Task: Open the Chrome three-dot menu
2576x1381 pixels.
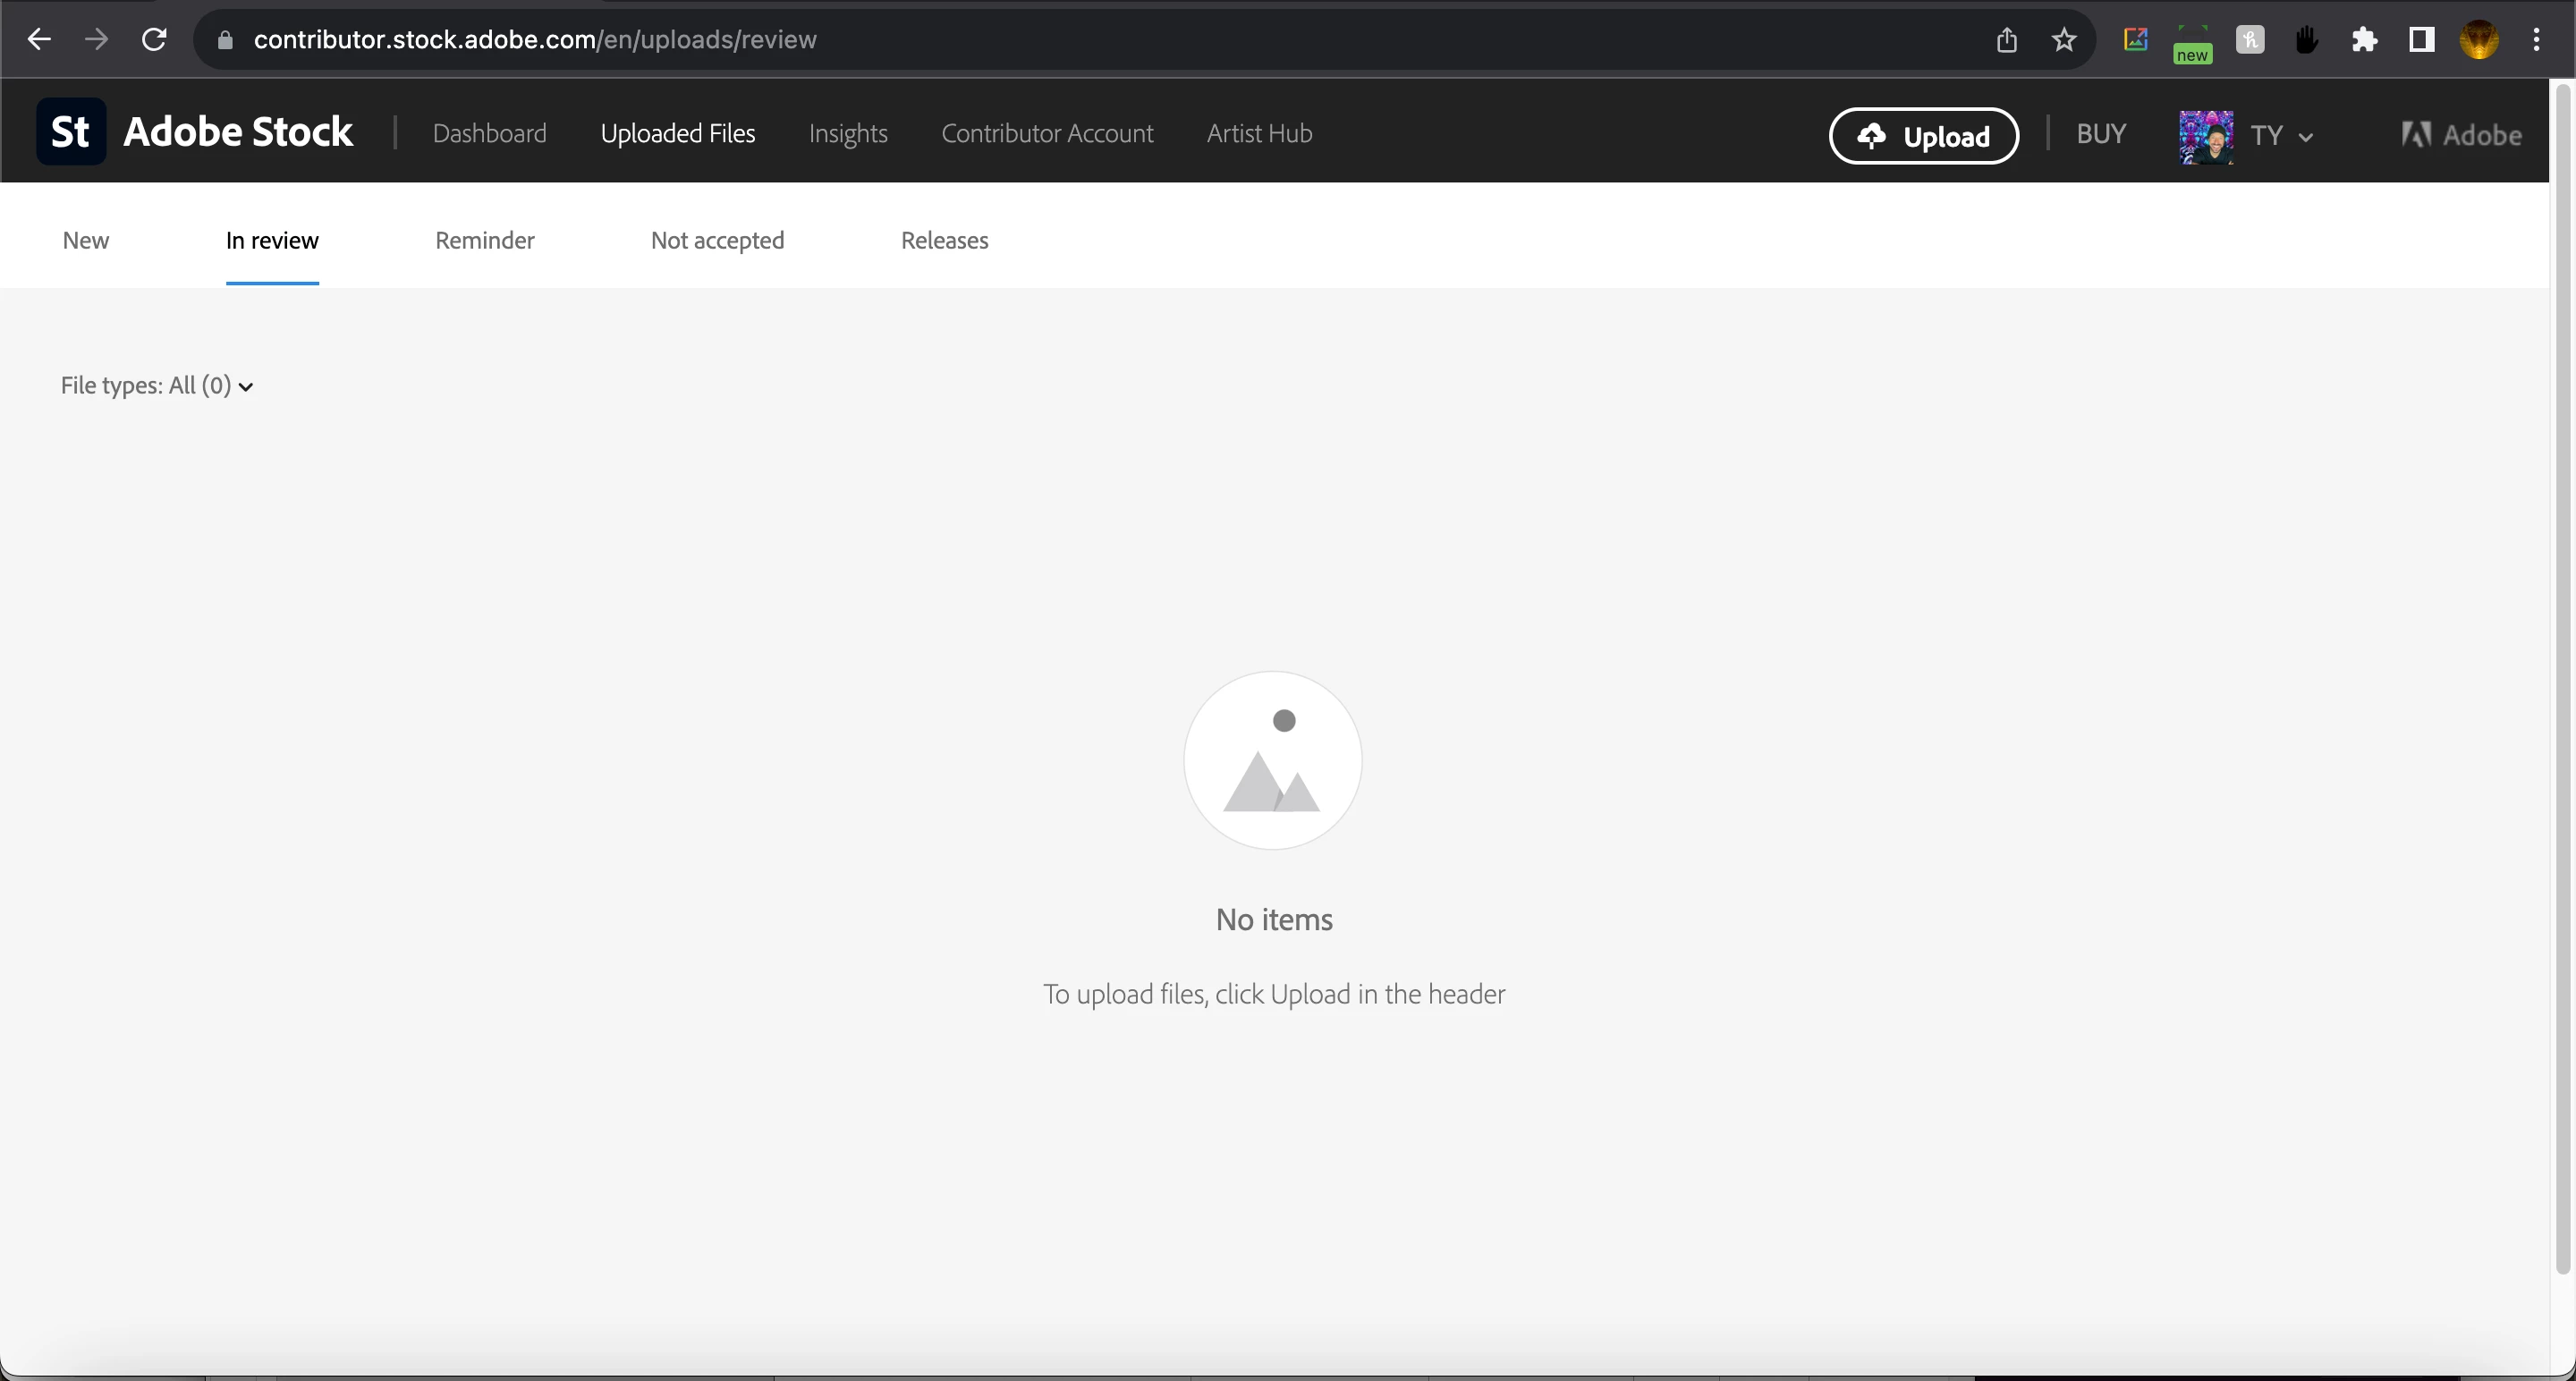Action: click(x=2536, y=40)
